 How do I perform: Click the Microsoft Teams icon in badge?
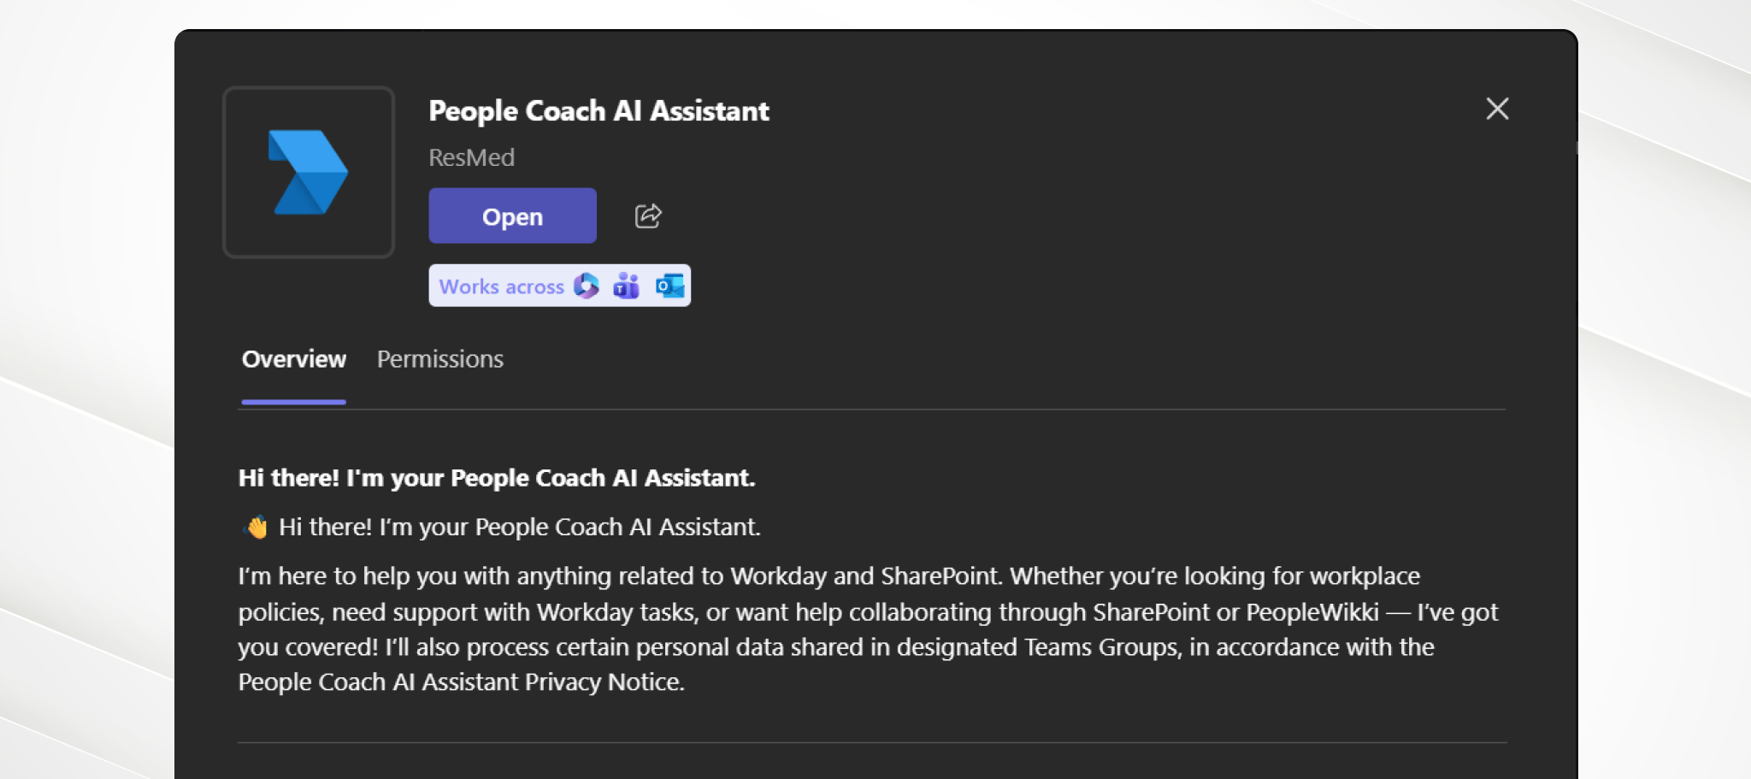[x=626, y=286]
